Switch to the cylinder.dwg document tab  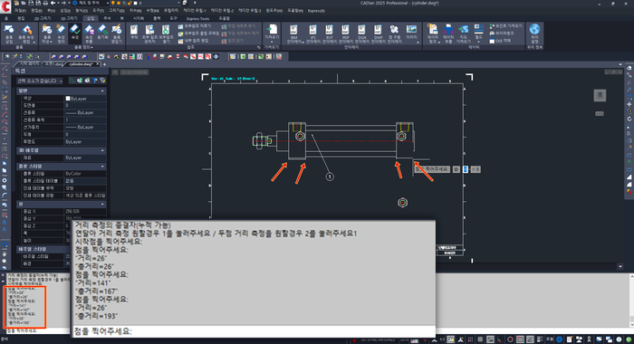[81, 64]
